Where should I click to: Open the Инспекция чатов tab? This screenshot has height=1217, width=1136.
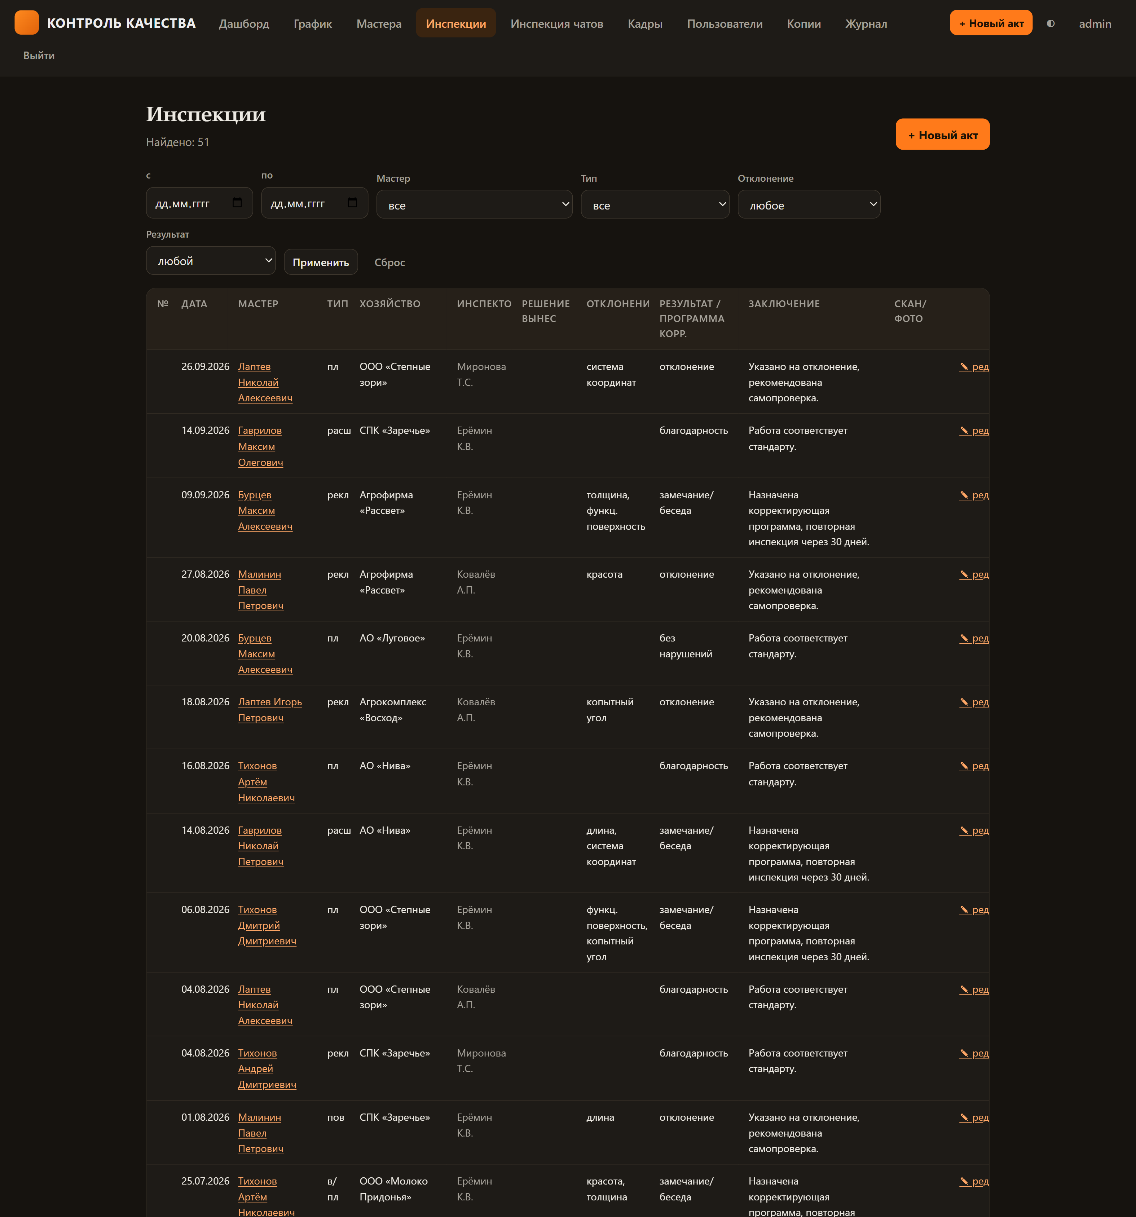(x=557, y=23)
